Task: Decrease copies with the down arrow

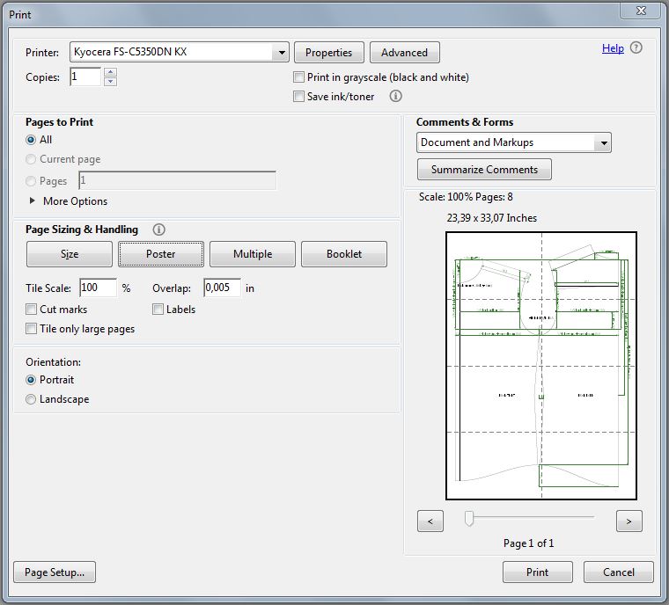Action: [111, 81]
